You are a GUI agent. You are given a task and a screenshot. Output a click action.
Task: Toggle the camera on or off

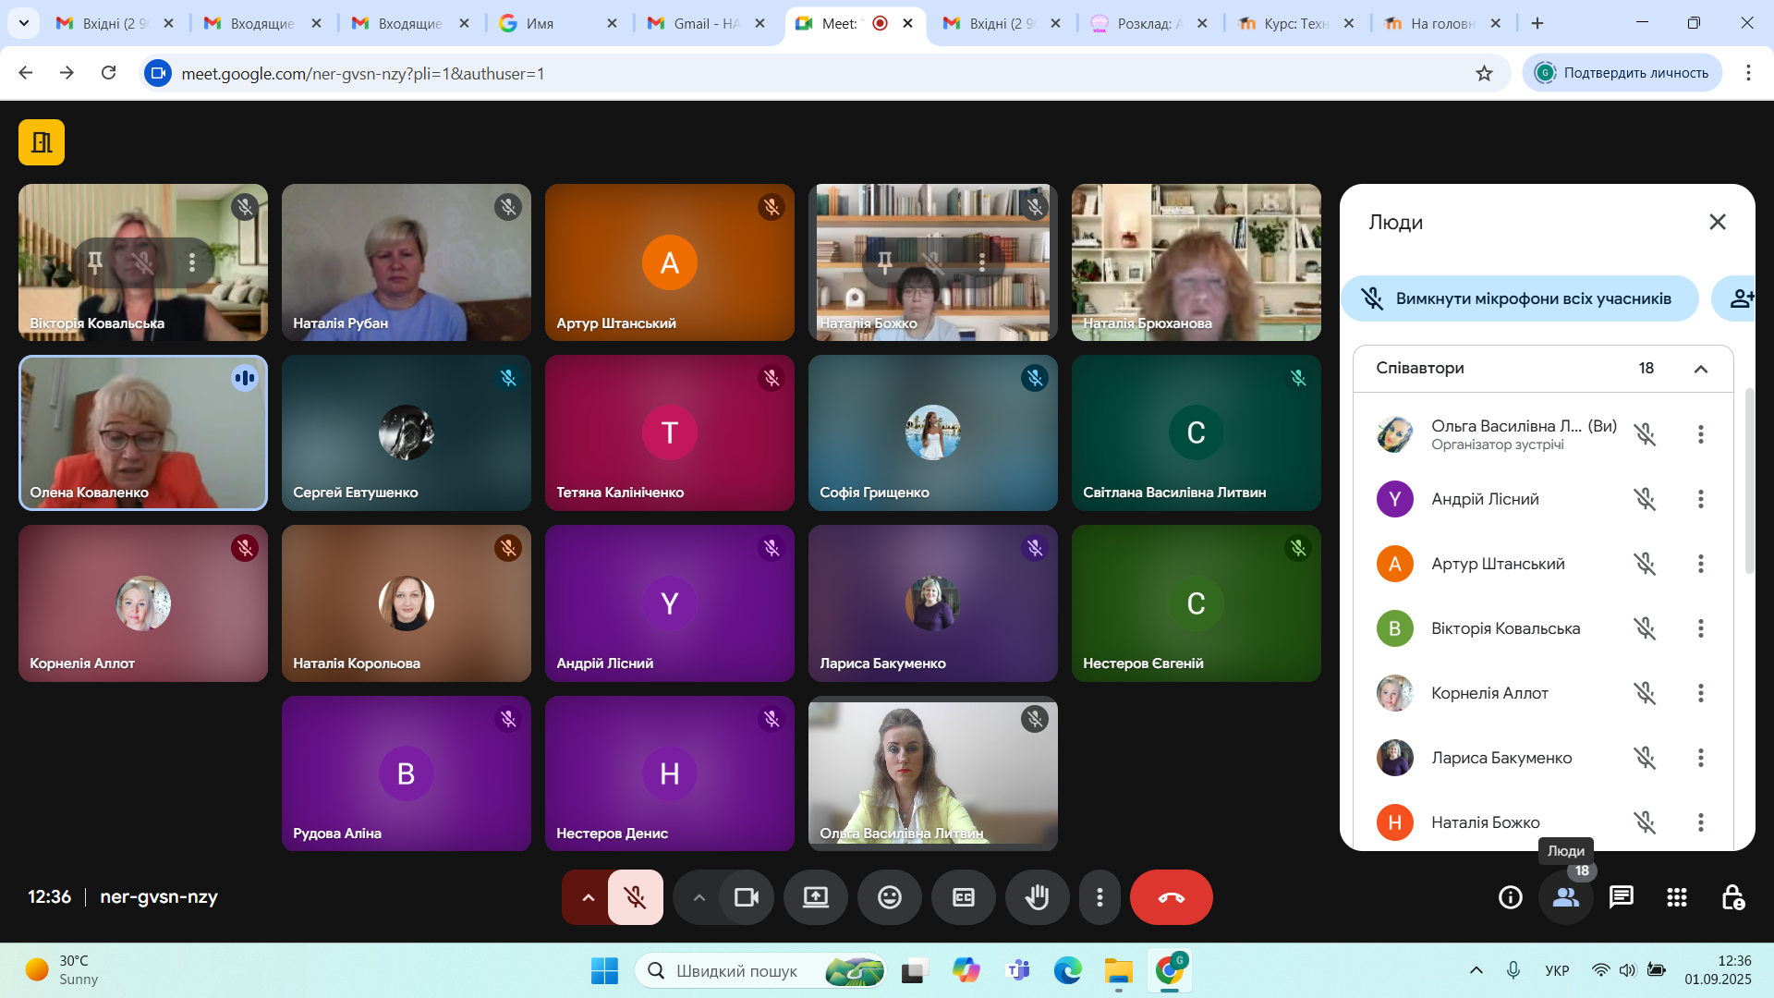pyautogui.click(x=746, y=897)
